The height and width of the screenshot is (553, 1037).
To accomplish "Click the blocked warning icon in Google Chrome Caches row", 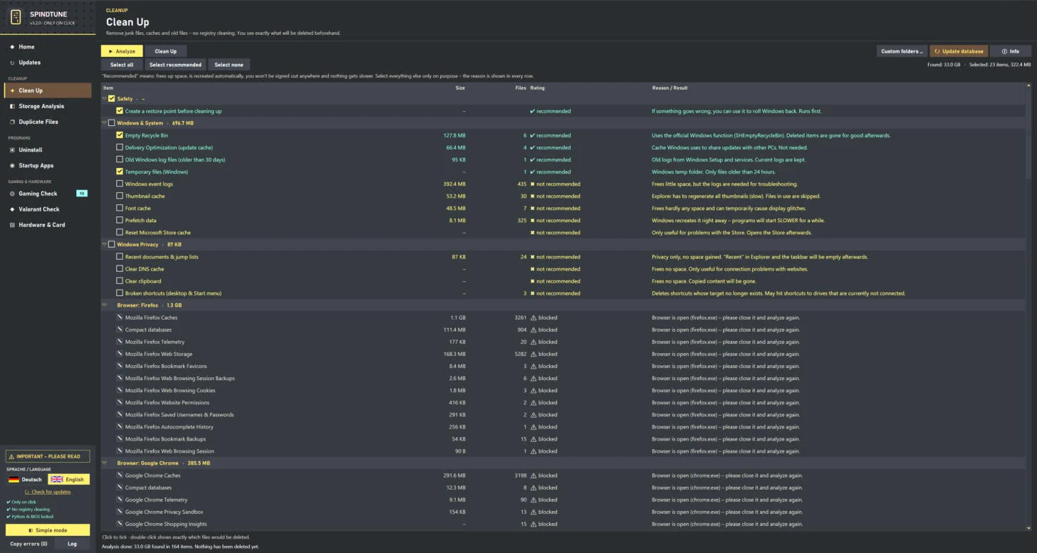I will pos(533,475).
